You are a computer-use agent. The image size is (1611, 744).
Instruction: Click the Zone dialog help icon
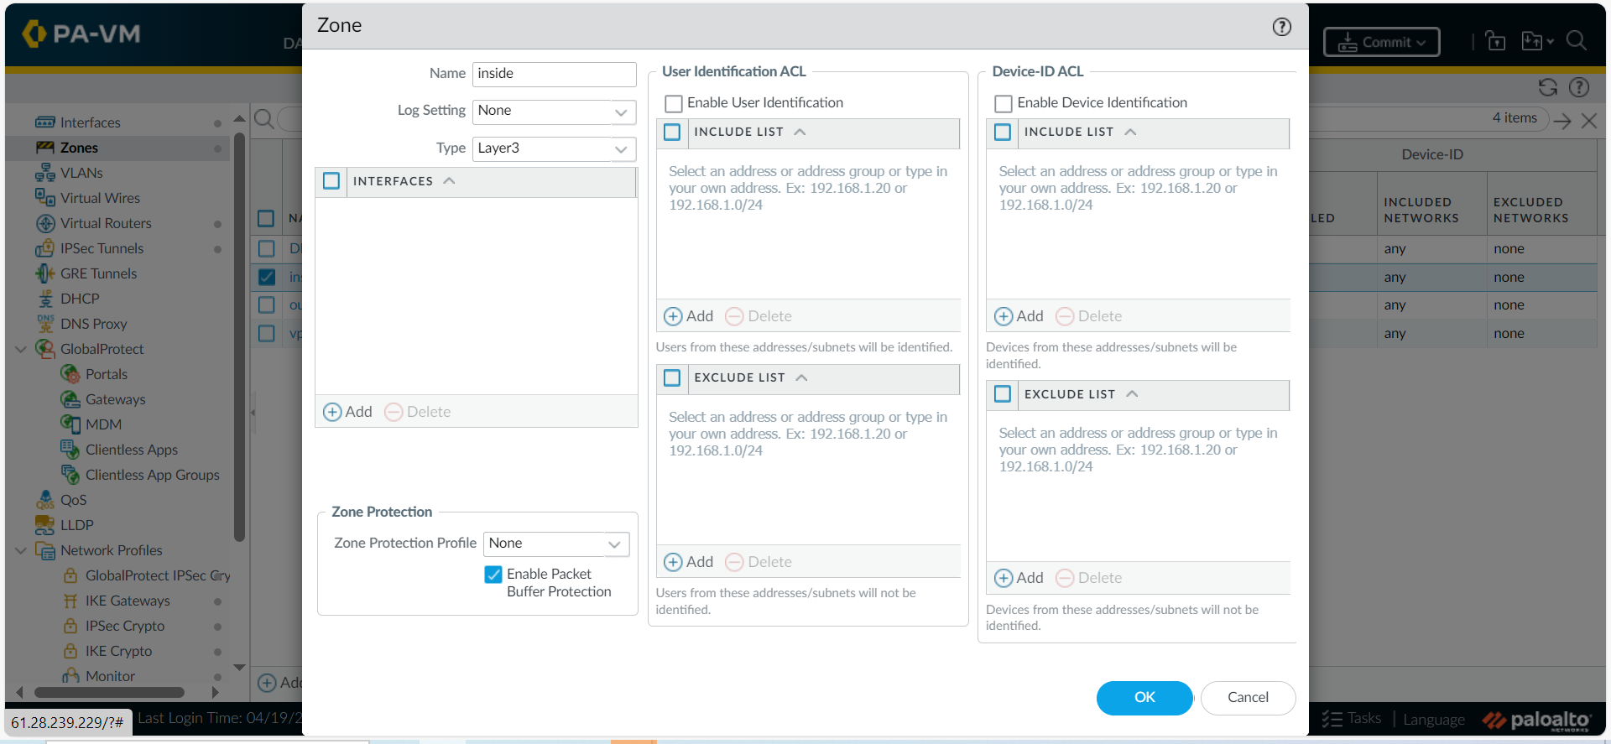point(1281,27)
